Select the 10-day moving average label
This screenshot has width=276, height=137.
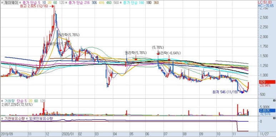tap(44, 3)
